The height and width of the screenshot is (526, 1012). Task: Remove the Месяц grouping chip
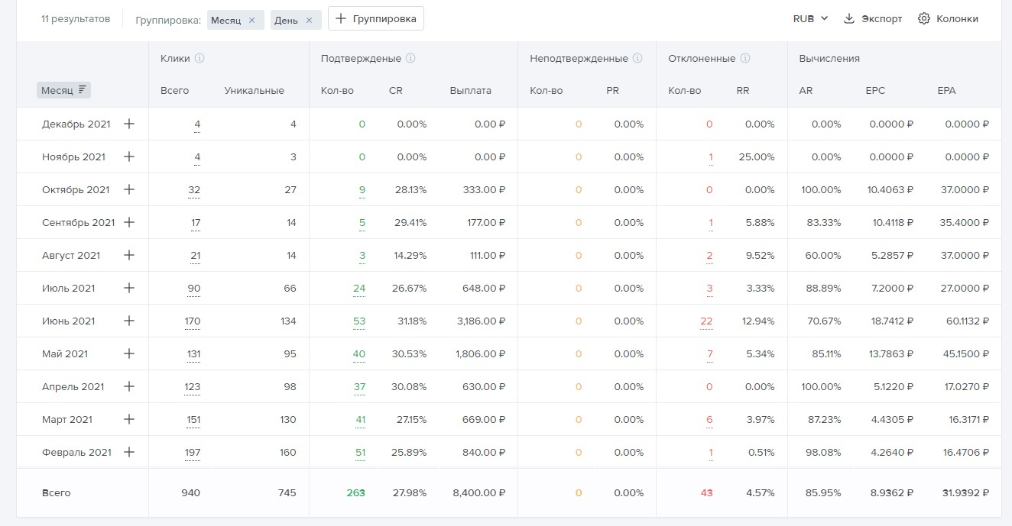coord(251,20)
